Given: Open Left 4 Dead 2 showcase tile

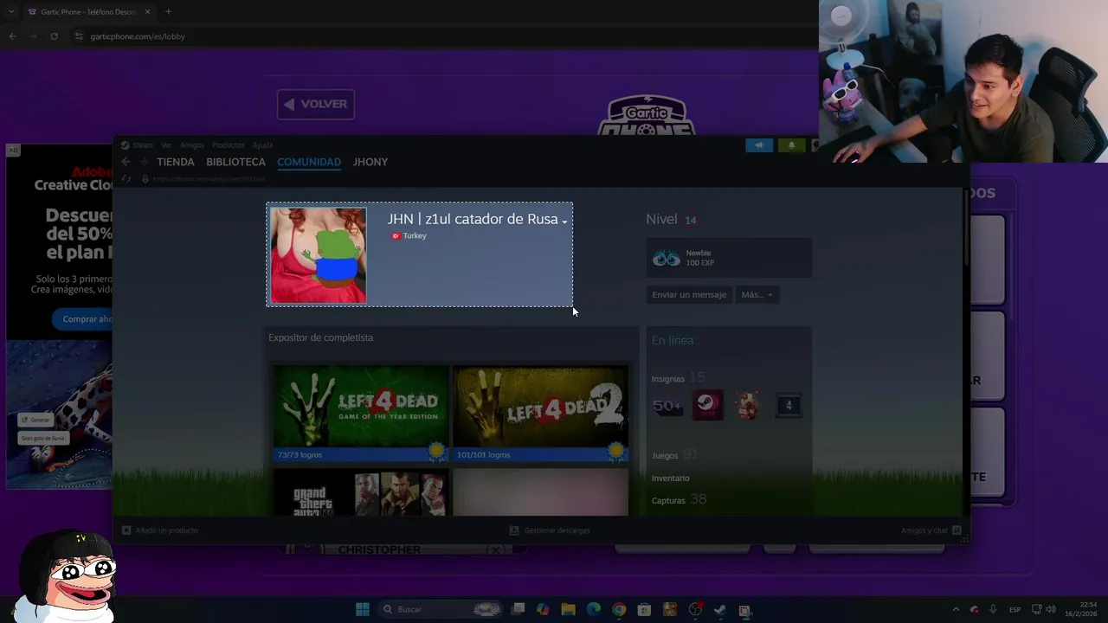Looking at the screenshot, I should [540, 406].
